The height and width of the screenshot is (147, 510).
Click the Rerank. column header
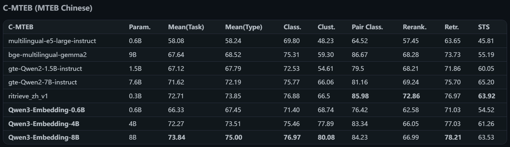click(415, 27)
